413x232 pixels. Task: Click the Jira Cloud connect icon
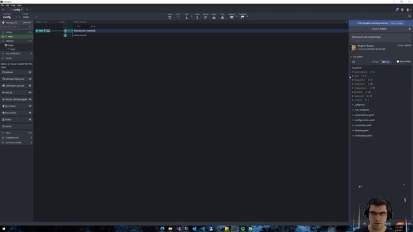[x=30, y=106]
